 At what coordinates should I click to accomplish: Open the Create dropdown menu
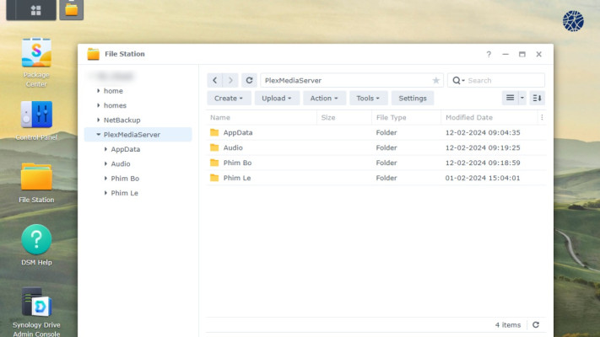click(x=229, y=99)
